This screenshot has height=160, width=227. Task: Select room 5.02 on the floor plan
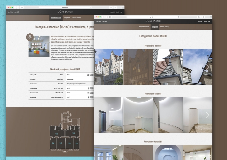(57, 133)
